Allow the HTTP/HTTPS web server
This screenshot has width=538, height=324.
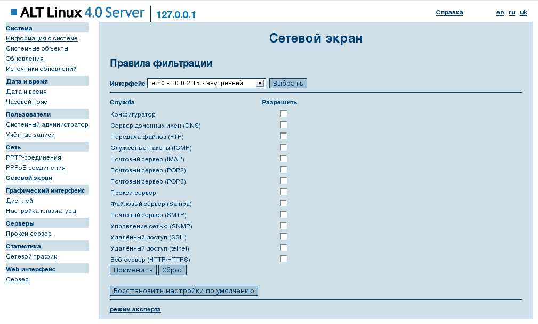284,259
